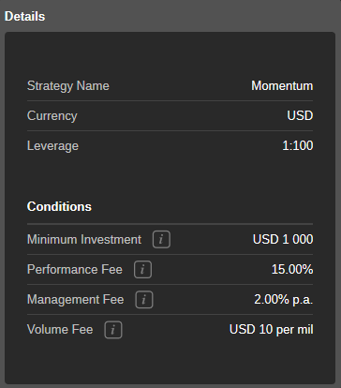Click the Conditions section heading

[x=59, y=206]
